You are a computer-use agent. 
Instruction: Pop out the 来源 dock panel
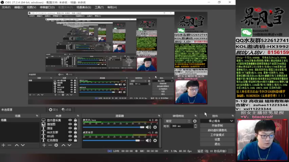click(x=78, y=116)
